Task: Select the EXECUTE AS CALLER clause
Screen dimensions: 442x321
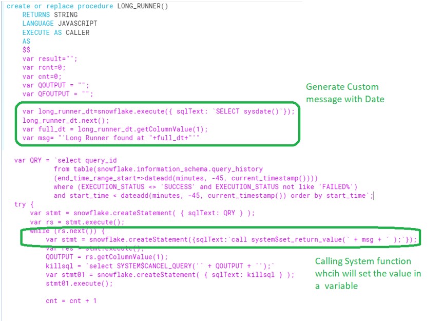Action: click(55, 32)
